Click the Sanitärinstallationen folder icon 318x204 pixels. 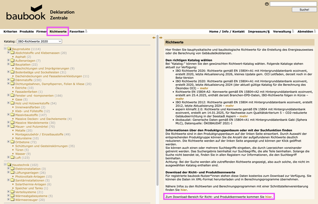(x=12, y=180)
